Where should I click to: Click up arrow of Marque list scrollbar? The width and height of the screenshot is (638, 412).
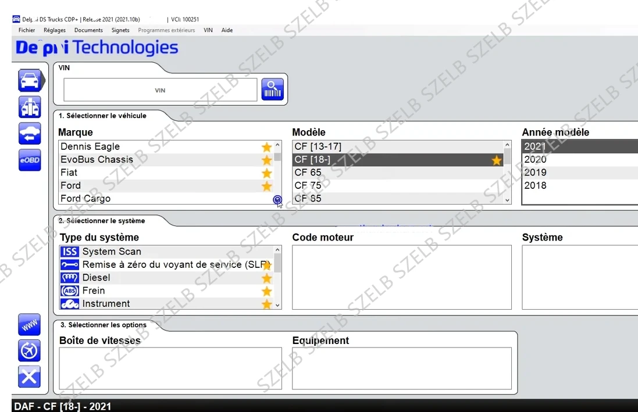pyautogui.click(x=277, y=145)
